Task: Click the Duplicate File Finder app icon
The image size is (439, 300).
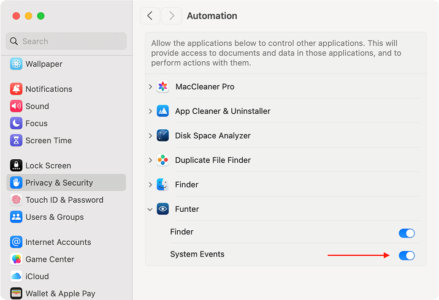Action: point(162,160)
